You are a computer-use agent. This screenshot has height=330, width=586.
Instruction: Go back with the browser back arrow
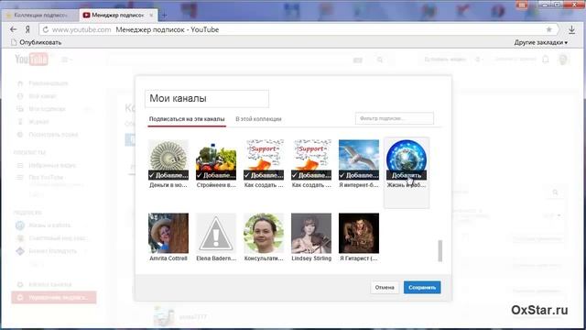tap(14, 29)
